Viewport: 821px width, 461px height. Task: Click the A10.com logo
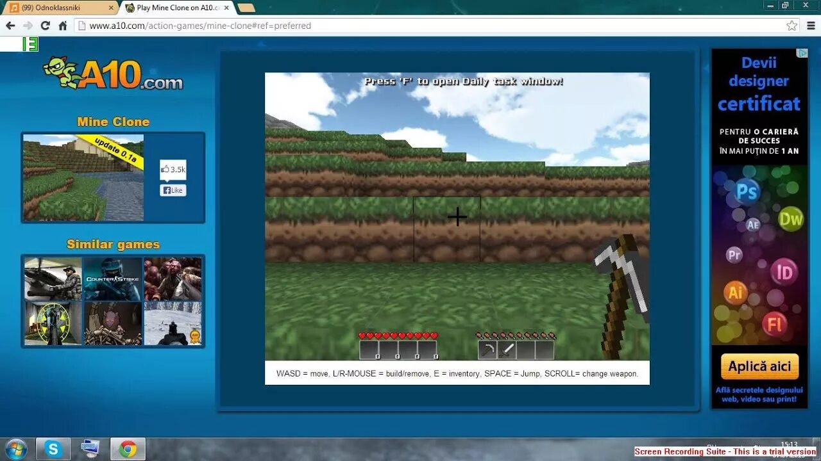click(113, 73)
